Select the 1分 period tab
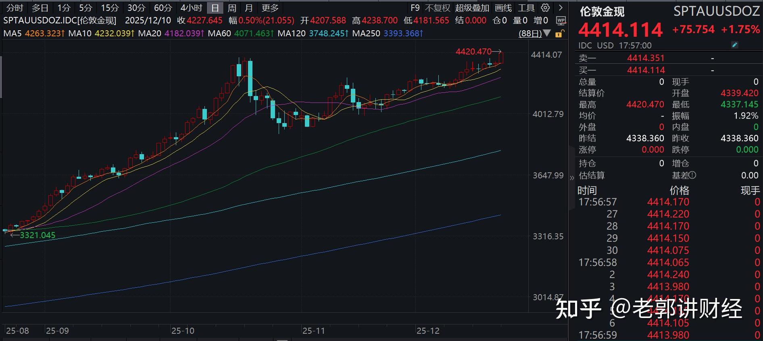The height and width of the screenshot is (341, 763). (x=64, y=8)
